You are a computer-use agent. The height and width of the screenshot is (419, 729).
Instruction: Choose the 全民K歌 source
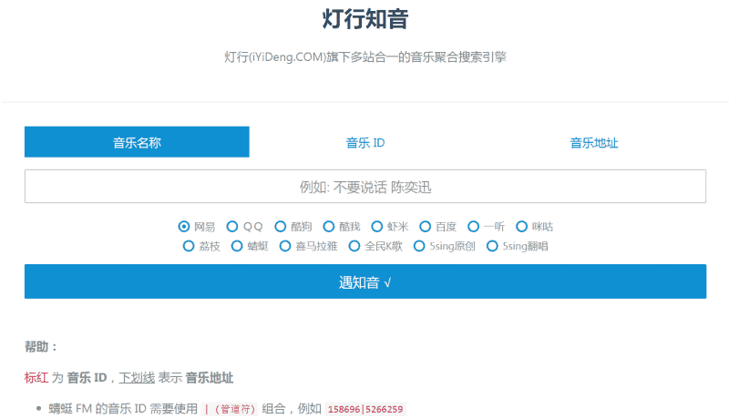(x=354, y=246)
